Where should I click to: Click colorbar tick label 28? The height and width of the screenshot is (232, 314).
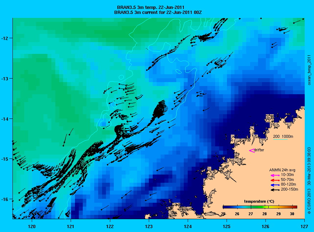pyautogui.click(x=264, y=214)
